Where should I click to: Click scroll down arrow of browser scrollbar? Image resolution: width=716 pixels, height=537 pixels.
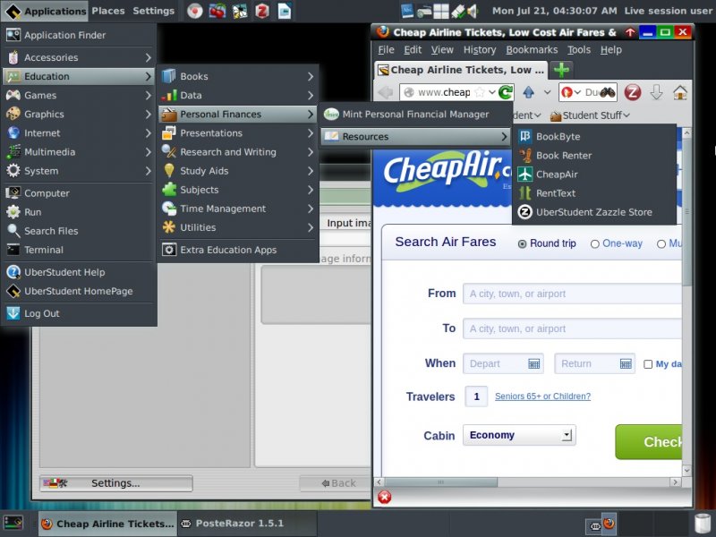pyautogui.click(x=686, y=470)
